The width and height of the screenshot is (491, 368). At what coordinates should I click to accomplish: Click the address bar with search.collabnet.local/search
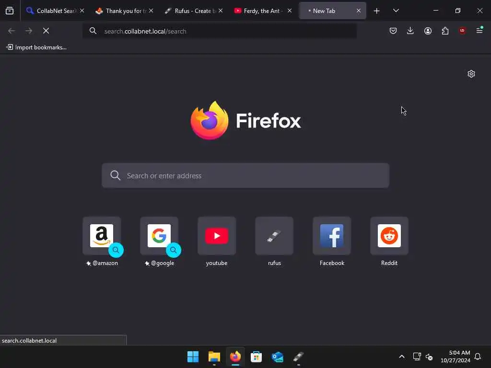[x=219, y=31]
